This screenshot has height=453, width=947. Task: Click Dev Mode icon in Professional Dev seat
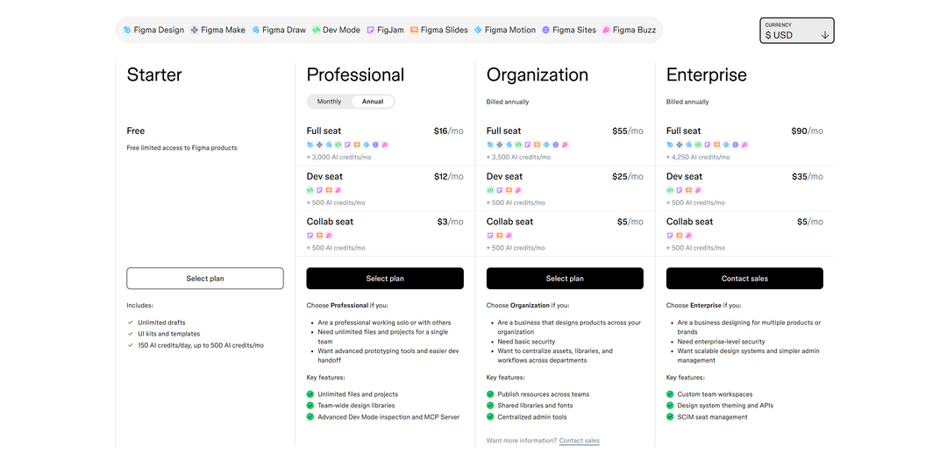tap(310, 190)
